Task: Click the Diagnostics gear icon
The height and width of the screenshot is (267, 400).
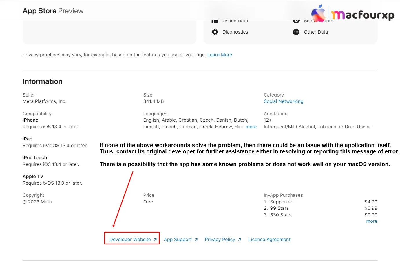Action: (215, 32)
